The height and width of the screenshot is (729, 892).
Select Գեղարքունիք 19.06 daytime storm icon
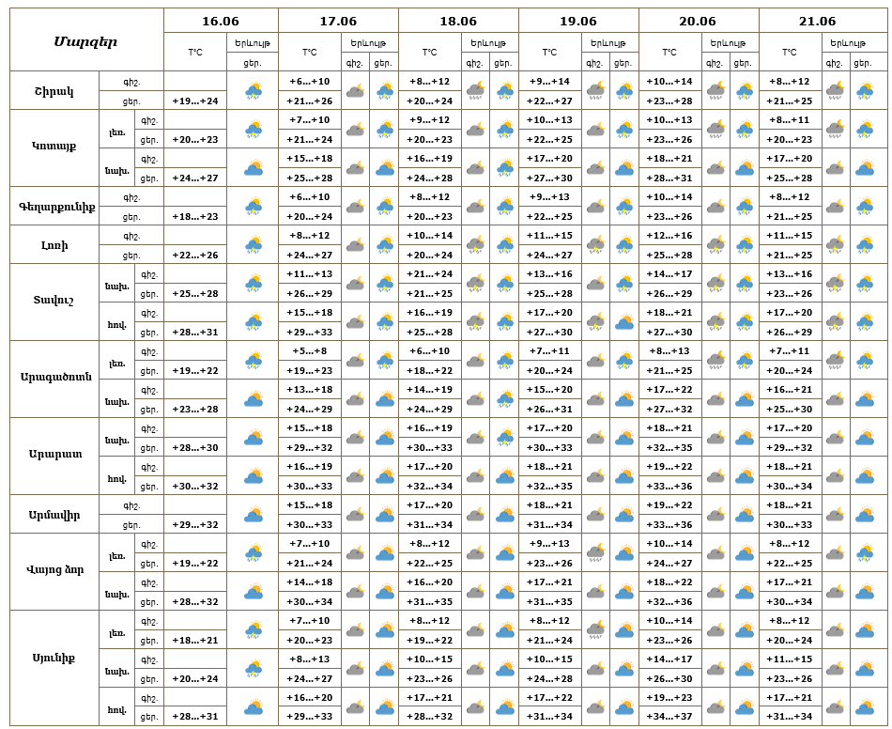pyautogui.click(x=624, y=207)
